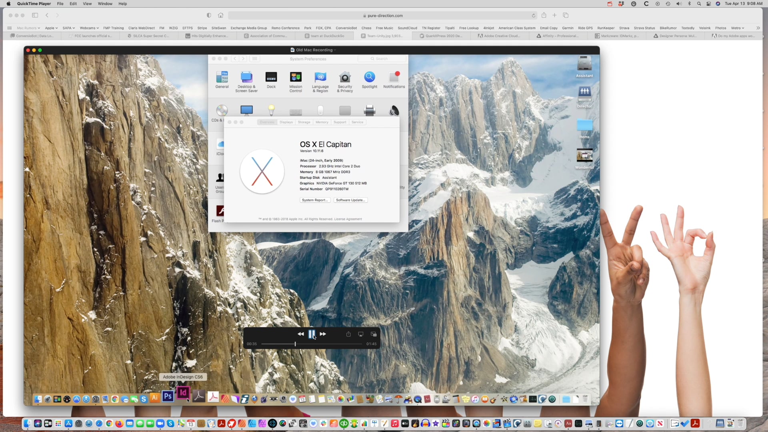This screenshot has height=432, width=768.
Task: Rewind the QuickTime video
Action: [300, 334]
